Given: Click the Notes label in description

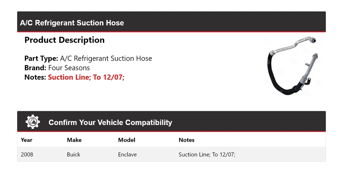Looking at the screenshot, I should click(35, 77).
